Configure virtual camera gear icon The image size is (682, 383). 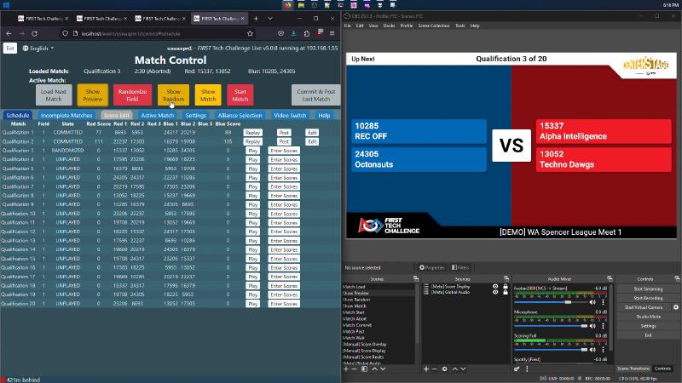pyautogui.click(x=676, y=307)
